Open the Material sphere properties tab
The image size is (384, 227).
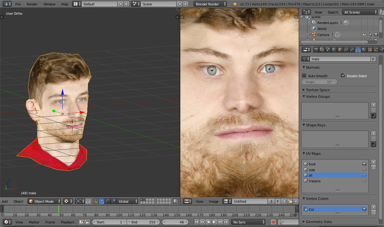click(364, 50)
